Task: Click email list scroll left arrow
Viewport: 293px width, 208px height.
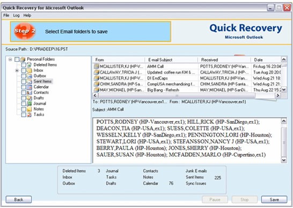Action: click(x=95, y=95)
